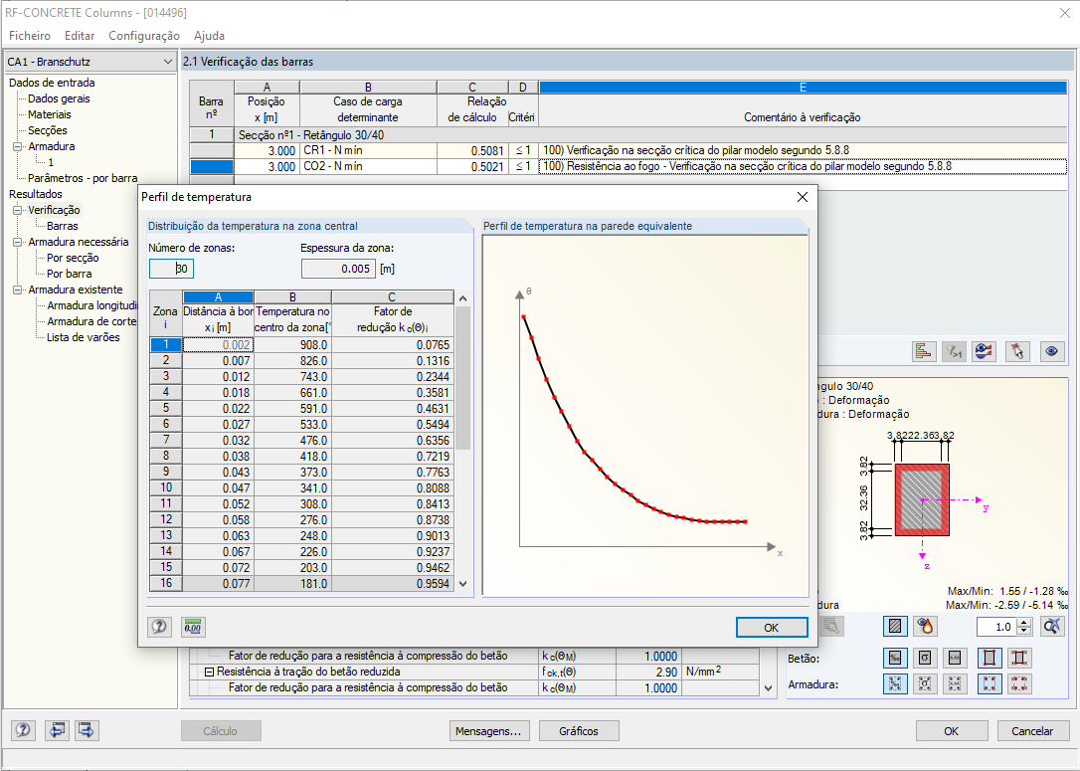Collapse the Armadura necessária tree node
This screenshot has height=771, width=1080.
coord(17,242)
